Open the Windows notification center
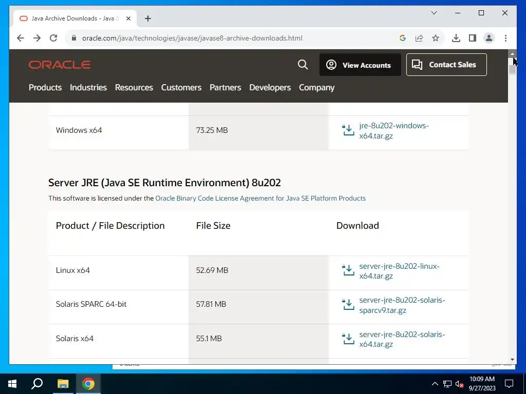The image size is (526, 394). pos(509,384)
